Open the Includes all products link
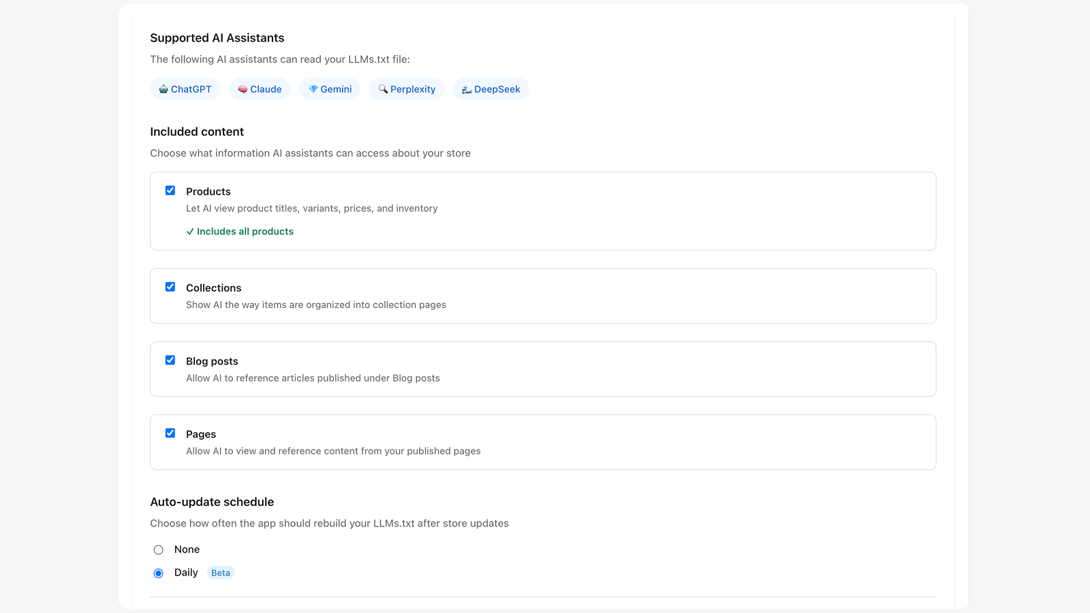 pos(245,232)
